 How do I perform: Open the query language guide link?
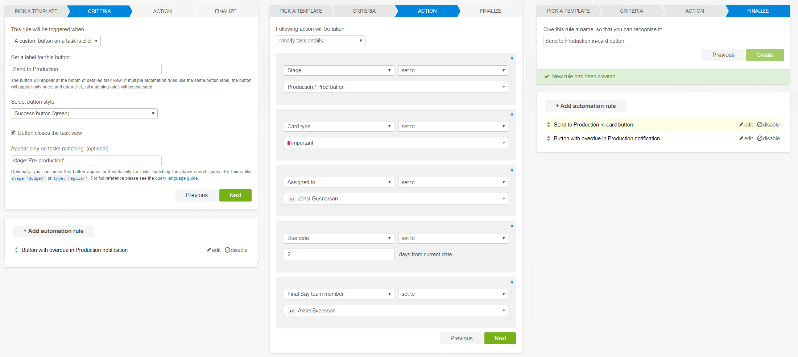tap(177, 178)
